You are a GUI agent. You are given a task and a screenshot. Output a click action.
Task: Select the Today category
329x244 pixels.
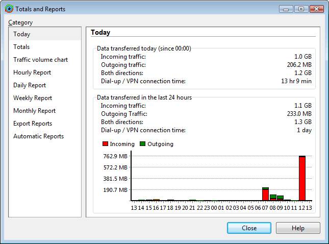point(22,34)
